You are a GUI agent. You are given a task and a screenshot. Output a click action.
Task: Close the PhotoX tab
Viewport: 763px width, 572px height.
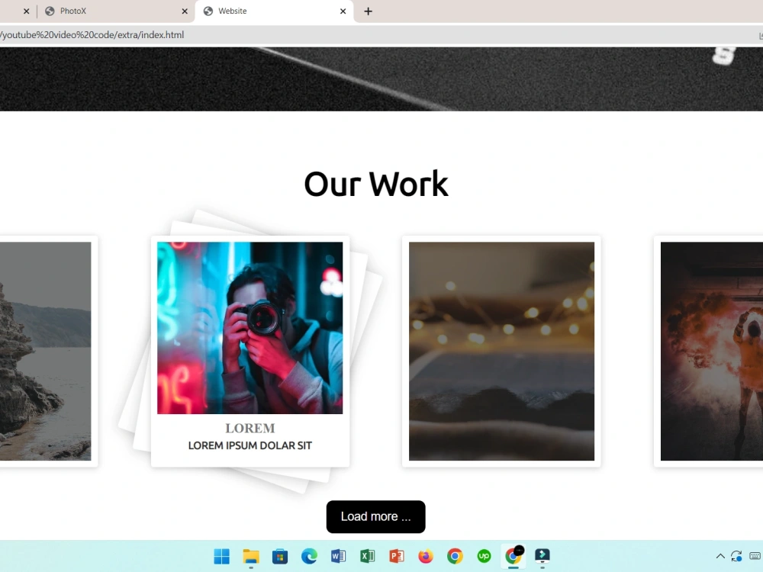tap(185, 11)
